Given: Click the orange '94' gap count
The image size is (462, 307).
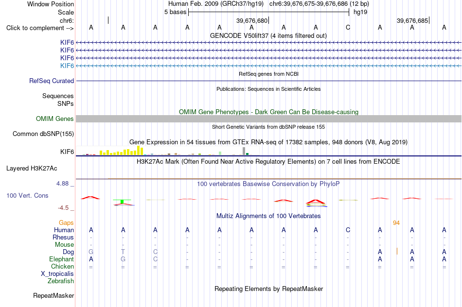Looking at the screenshot, I should pos(396,223).
